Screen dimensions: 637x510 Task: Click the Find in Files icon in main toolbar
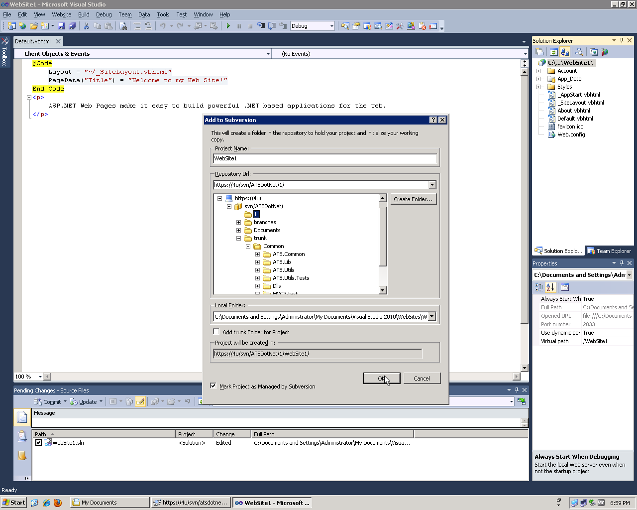click(123, 26)
